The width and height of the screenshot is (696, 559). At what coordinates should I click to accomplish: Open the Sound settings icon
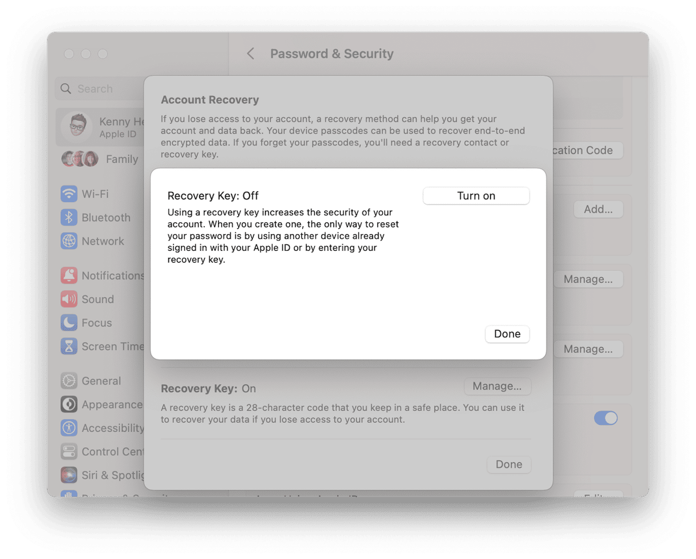[69, 299]
